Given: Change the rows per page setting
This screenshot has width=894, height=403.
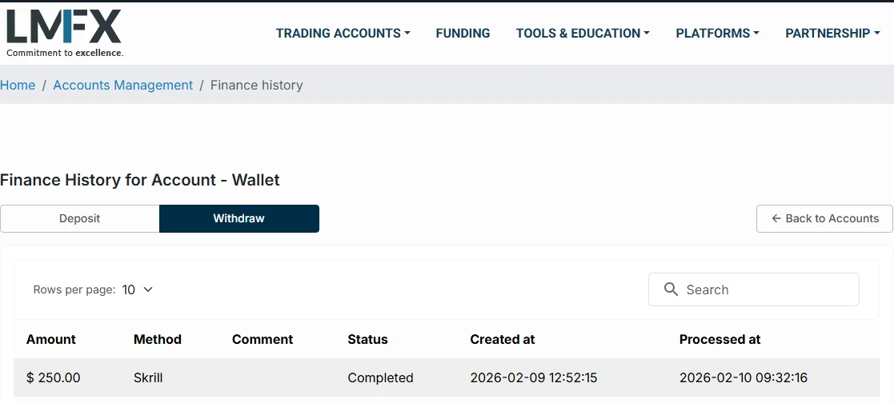Looking at the screenshot, I should 137,289.
